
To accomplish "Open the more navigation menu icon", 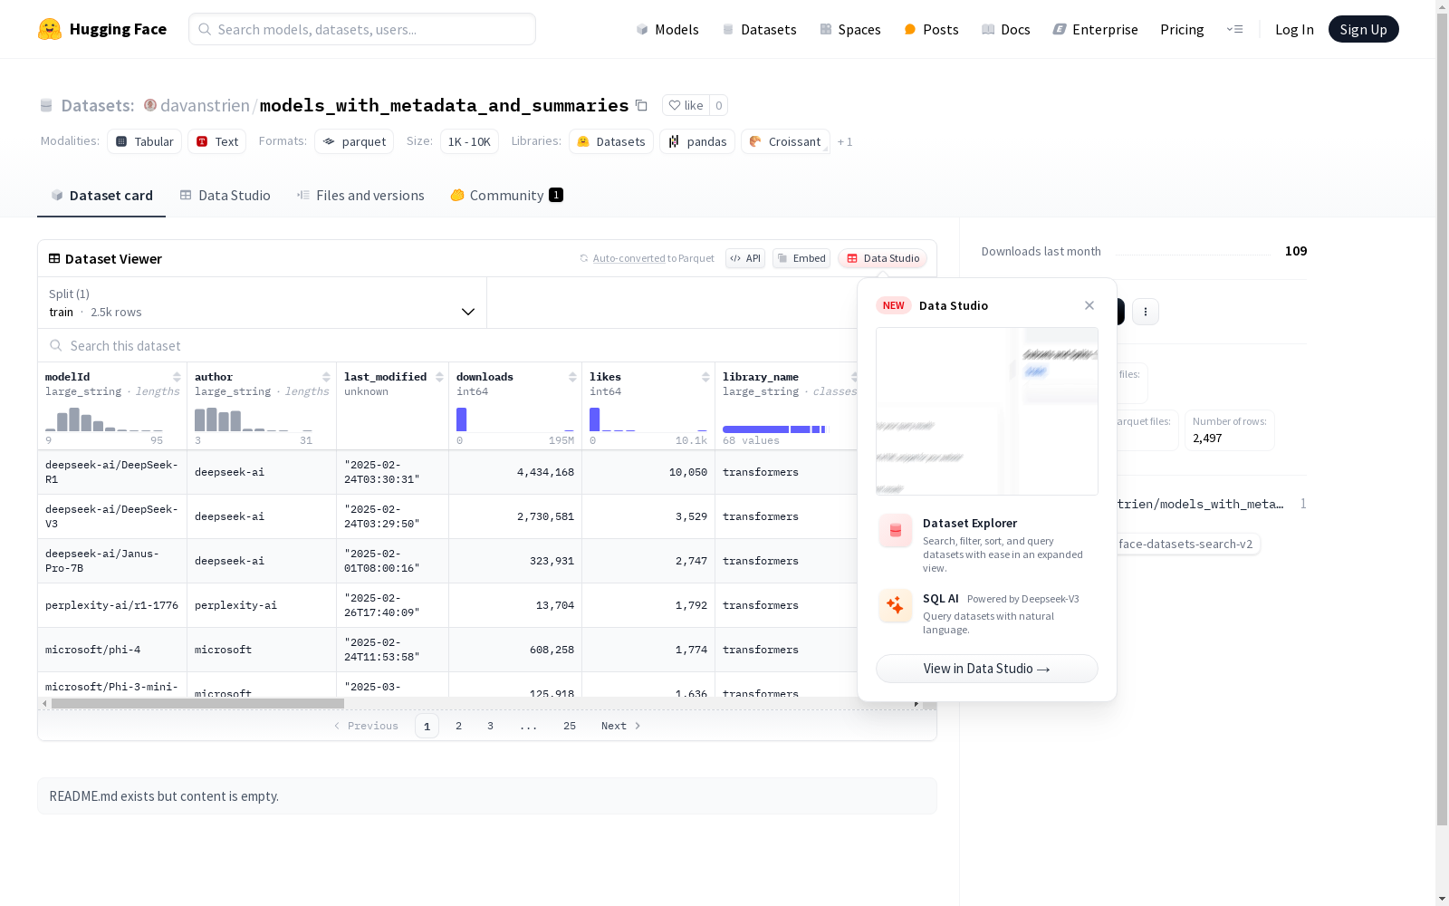I will 1234,29.
